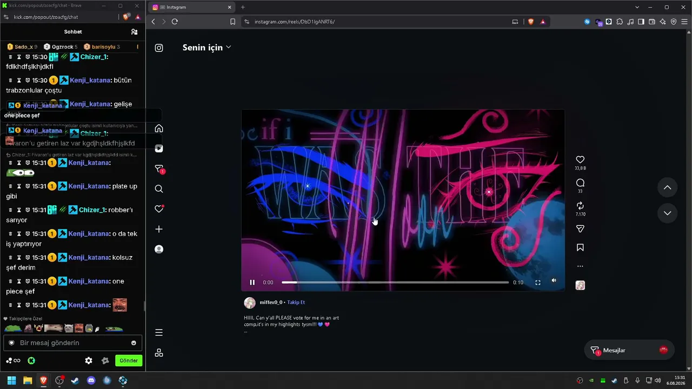Open miffex0_0 profile picture
Screen dimensions: 692x389
[x=250, y=303]
